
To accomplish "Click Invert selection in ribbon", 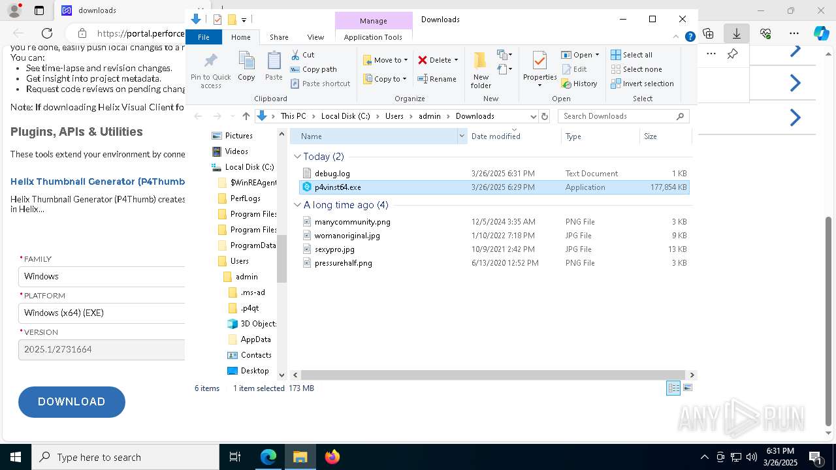I will coord(642,84).
